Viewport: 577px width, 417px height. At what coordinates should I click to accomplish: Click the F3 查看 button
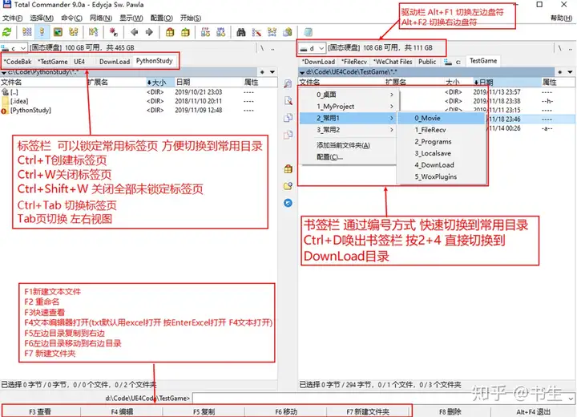pos(40,412)
